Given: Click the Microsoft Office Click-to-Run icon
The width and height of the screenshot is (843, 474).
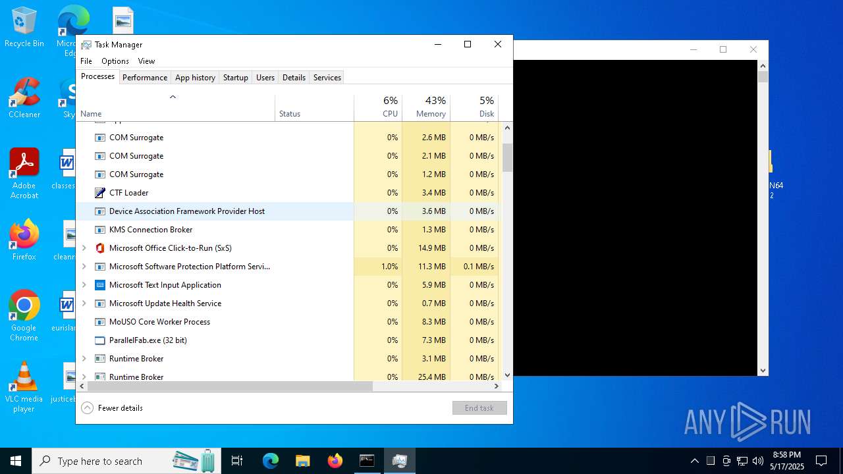Looking at the screenshot, I should point(100,248).
